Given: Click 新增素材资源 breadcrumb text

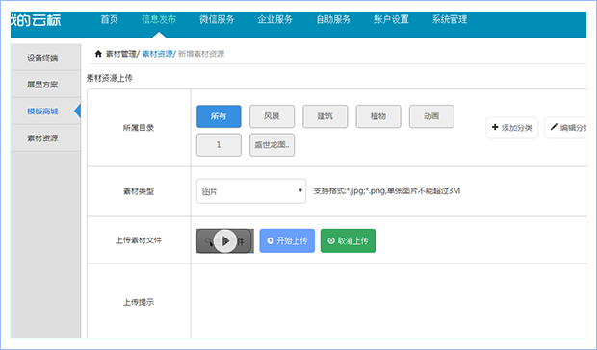Looking at the screenshot, I should pyautogui.click(x=201, y=54).
